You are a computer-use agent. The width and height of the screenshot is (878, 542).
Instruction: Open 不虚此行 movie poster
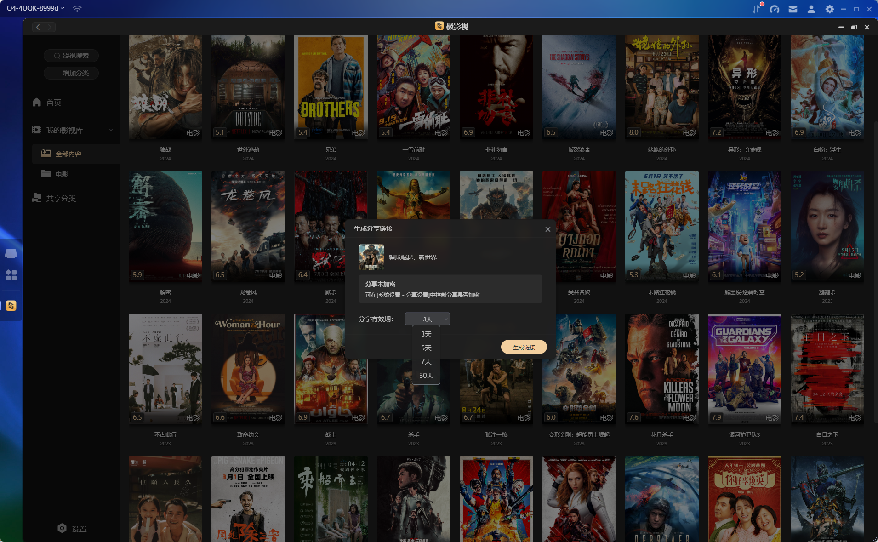point(165,369)
